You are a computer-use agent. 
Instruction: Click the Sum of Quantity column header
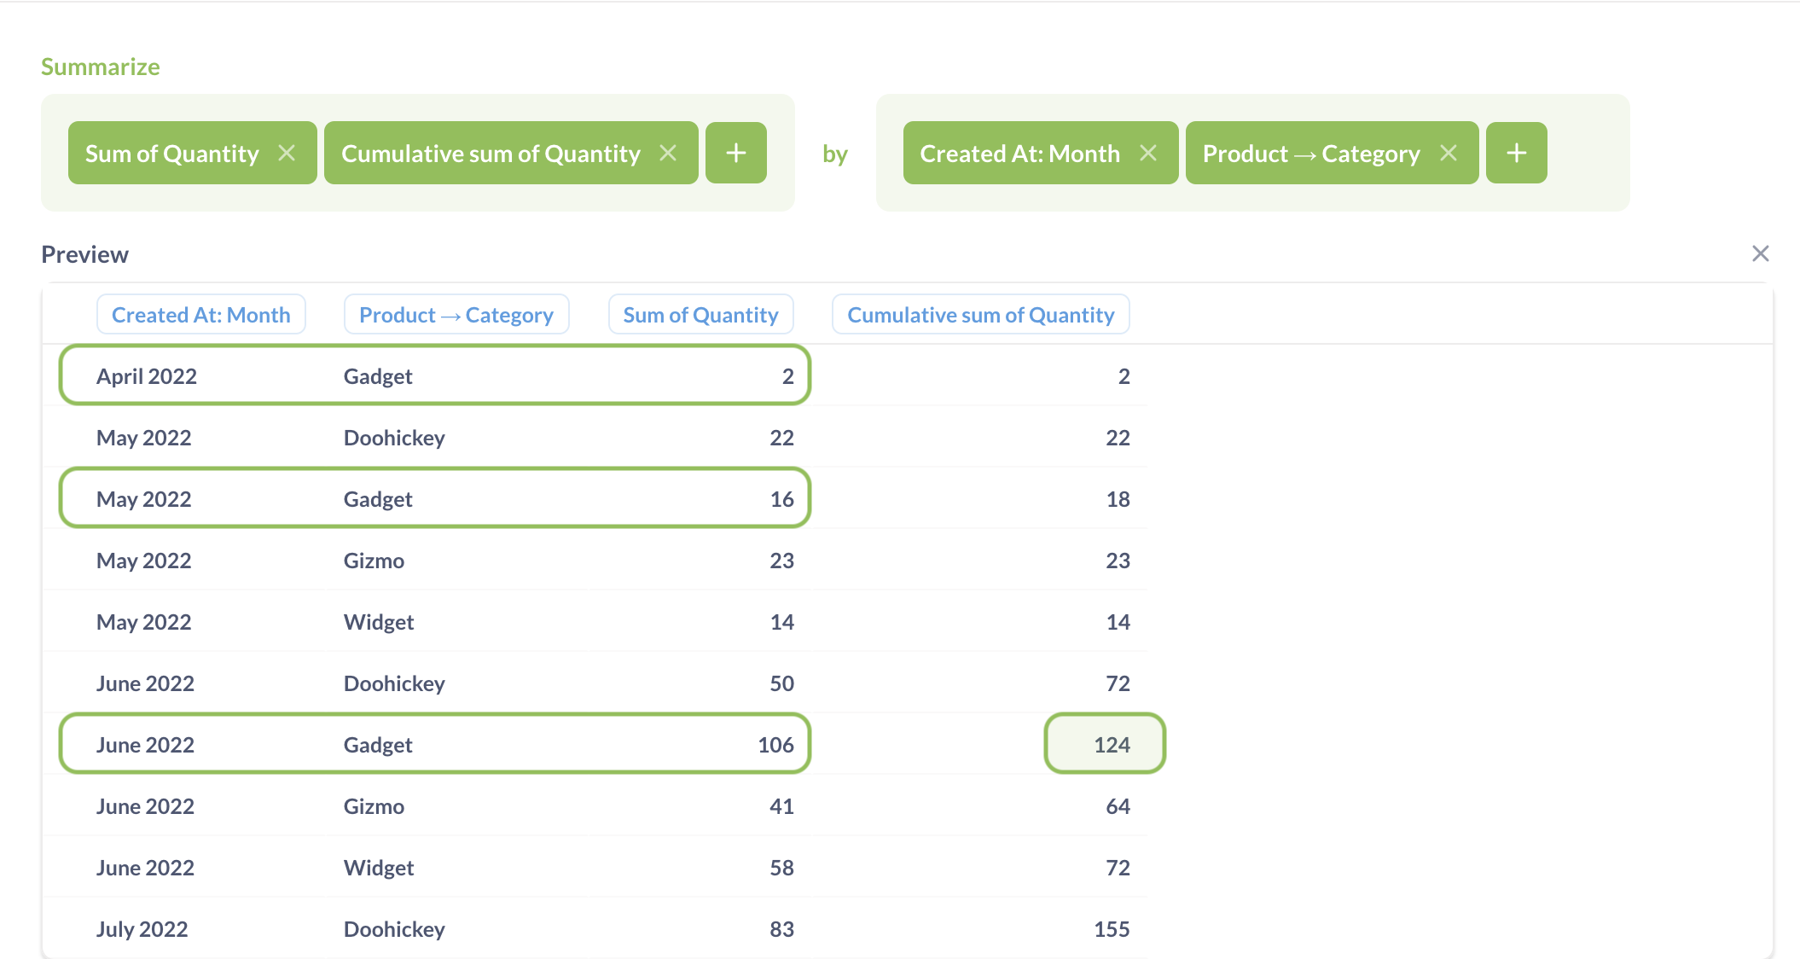pyautogui.click(x=700, y=315)
